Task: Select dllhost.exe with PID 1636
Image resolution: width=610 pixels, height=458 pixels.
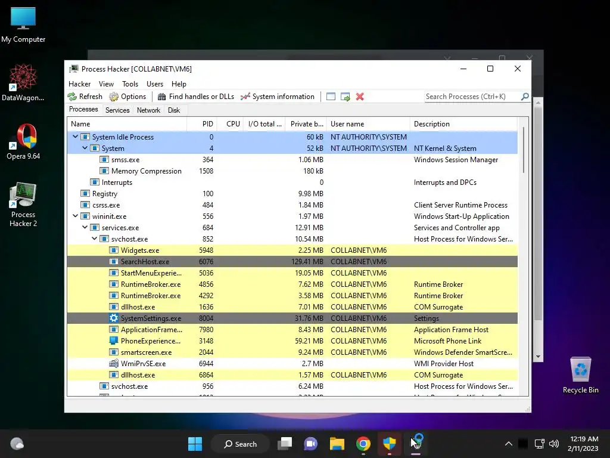Action: tap(292, 307)
